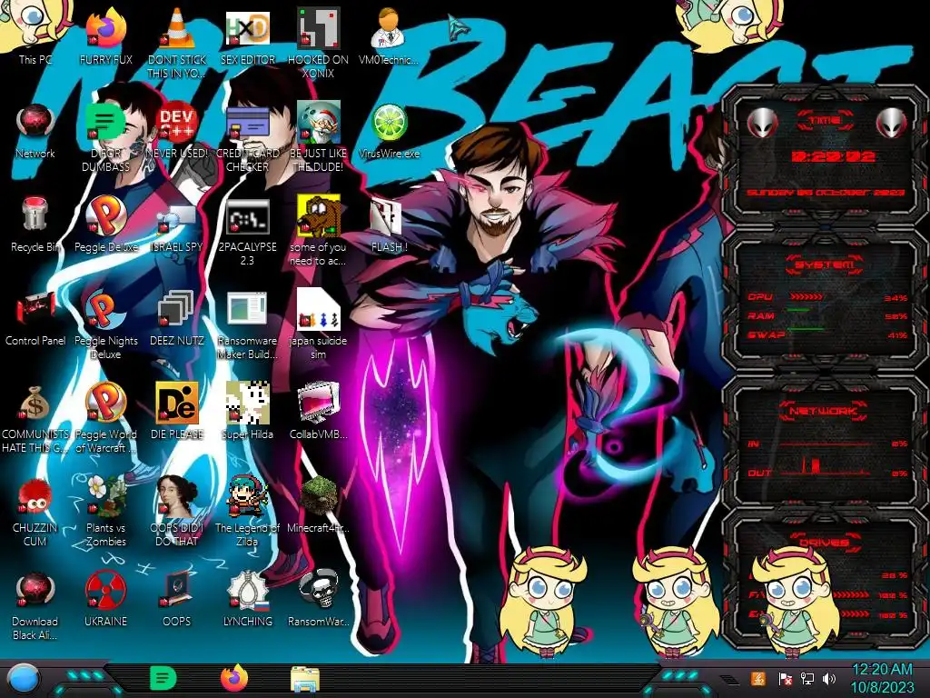
Task: Click the CPU usage bar in the widget
Action: (806, 296)
